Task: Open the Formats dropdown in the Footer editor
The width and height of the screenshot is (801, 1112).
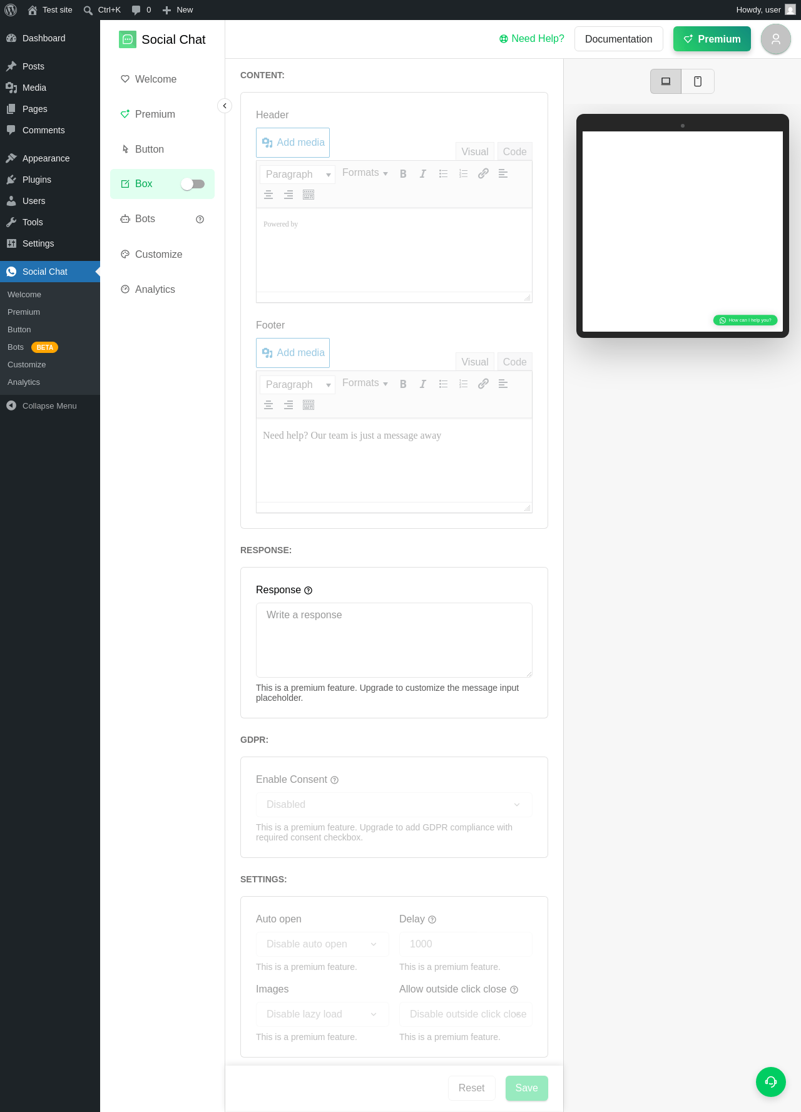Action: pos(365,383)
